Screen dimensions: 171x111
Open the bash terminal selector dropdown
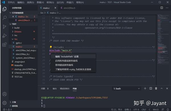[x=127, y=89]
